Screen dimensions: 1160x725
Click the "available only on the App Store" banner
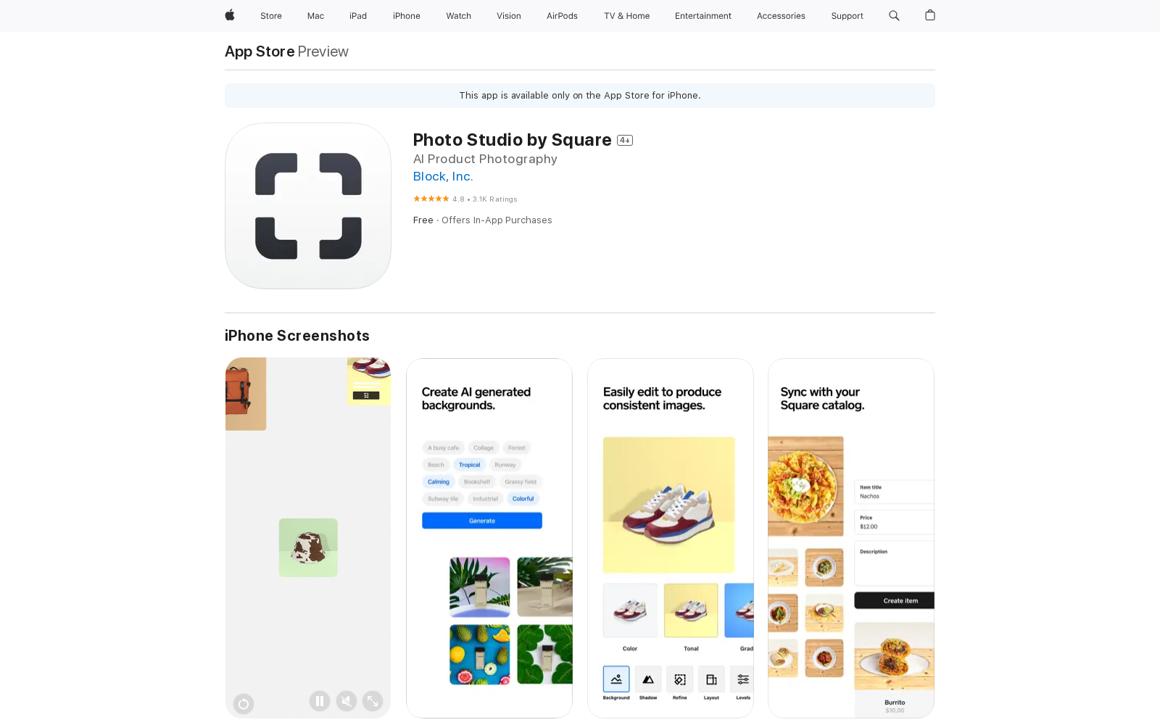pos(580,96)
